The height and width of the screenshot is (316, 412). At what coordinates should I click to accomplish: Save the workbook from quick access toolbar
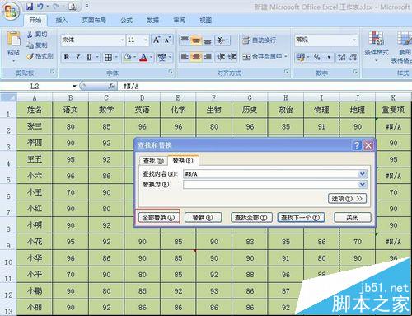click(x=30, y=7)
